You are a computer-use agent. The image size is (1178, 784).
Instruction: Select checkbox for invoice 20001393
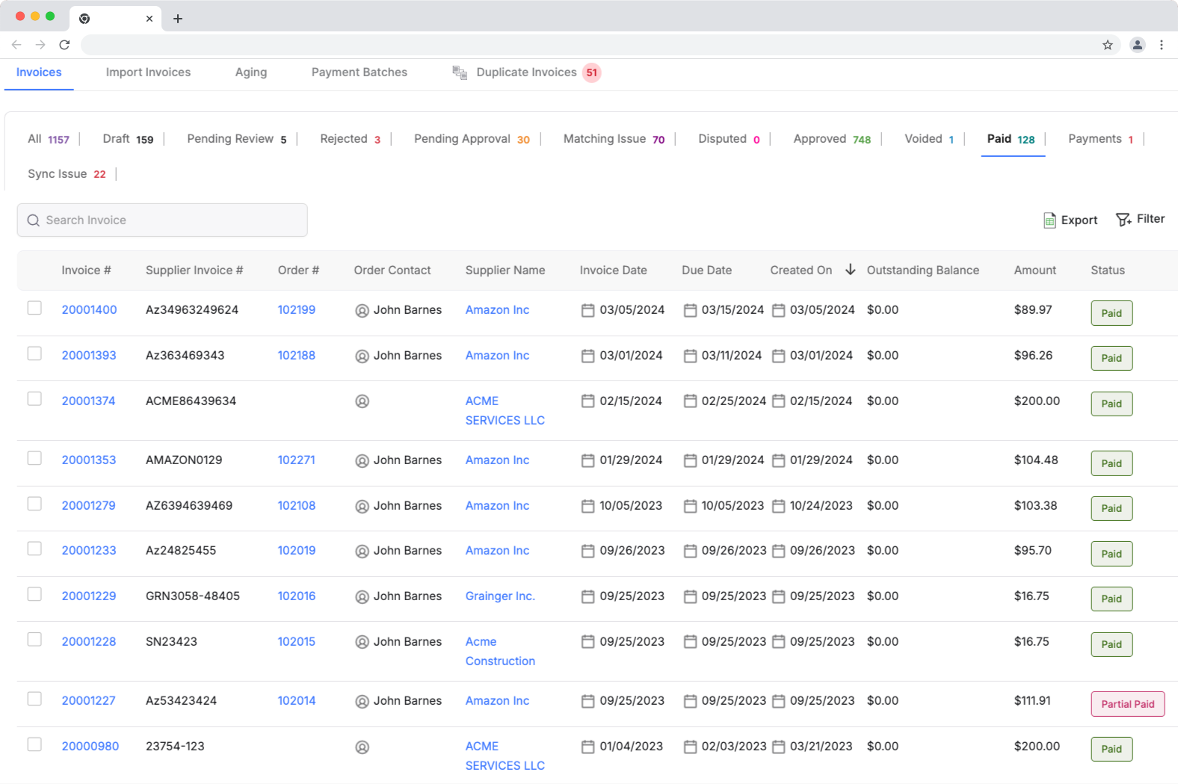34,354
